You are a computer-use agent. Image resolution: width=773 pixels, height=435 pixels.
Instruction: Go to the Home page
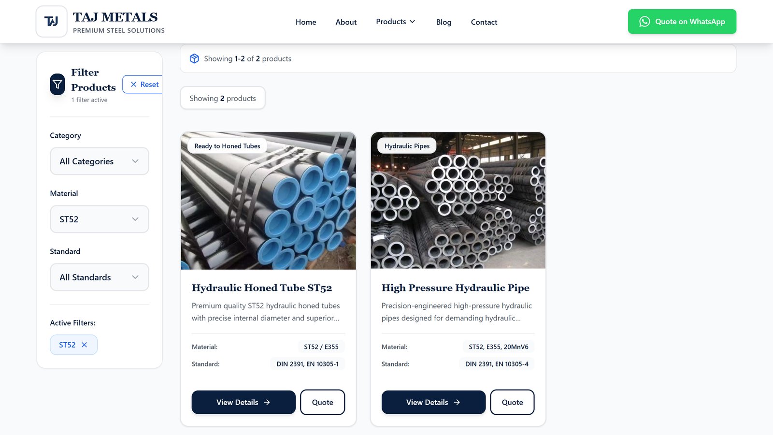tap(306, 22)
